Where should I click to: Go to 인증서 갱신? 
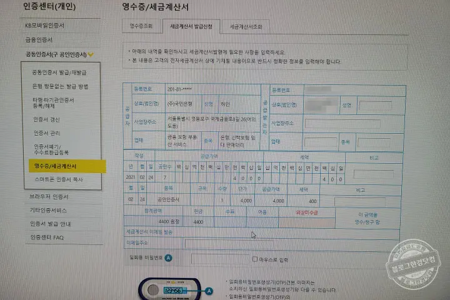click(x=46, y=119)
